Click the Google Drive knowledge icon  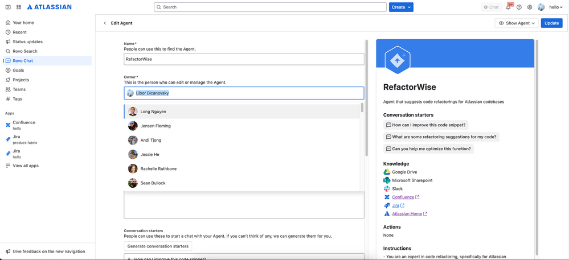[387, 172]
